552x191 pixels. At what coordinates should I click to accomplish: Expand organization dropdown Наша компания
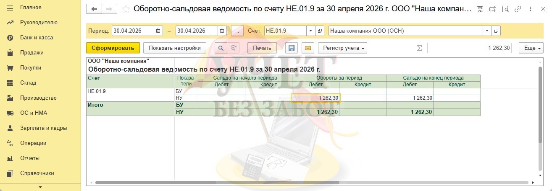pos(487,31)
